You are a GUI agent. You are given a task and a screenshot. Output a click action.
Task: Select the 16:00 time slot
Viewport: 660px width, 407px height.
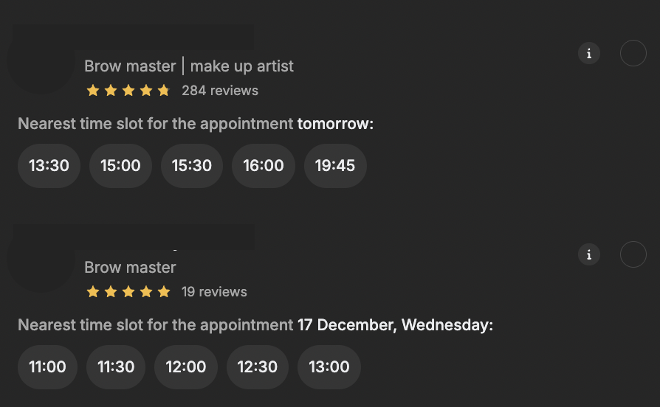[x=264, y=166]
